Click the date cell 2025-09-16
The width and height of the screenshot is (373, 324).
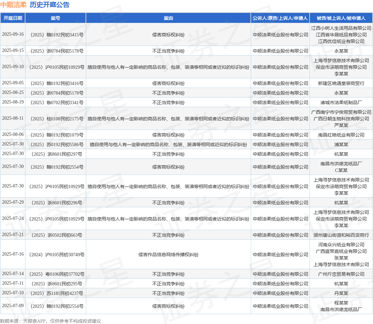click(x=13, y=34)
